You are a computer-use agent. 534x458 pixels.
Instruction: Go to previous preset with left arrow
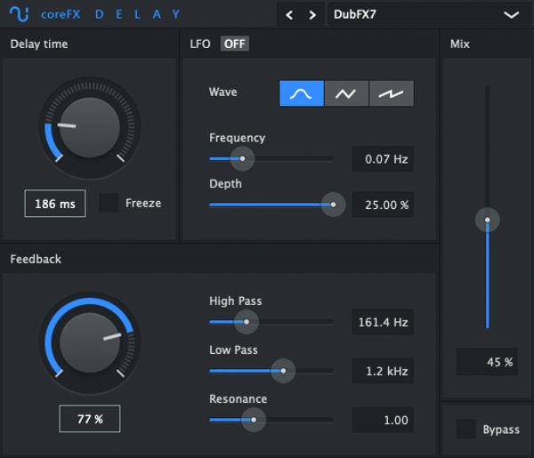pos(289,15)
